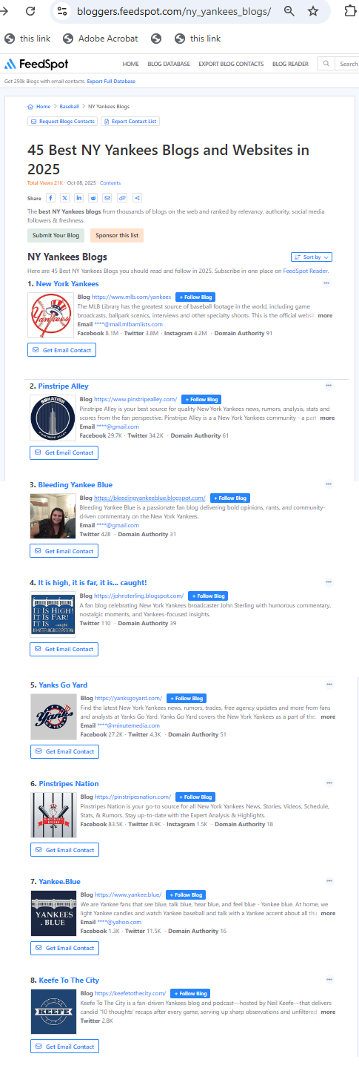This screenshot has height=1071, width=359.
Task: Go to Export Blog Contacts in navigation
Action: 231,64
